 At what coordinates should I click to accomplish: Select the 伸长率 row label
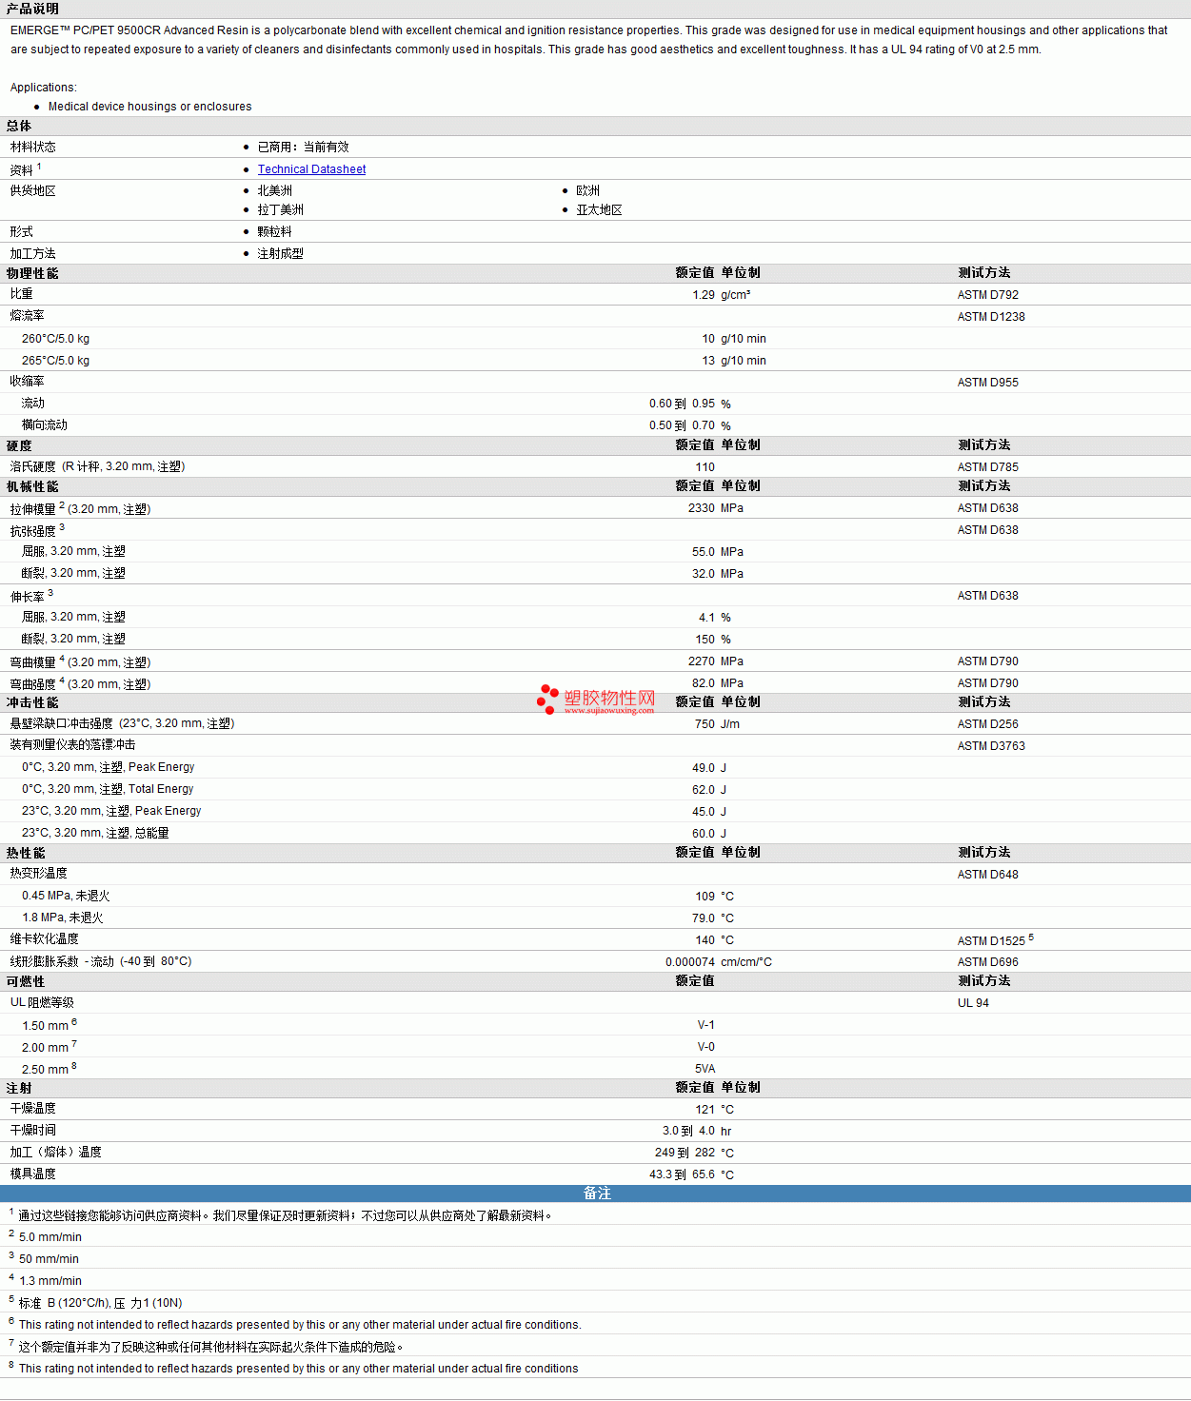tap(31, 596)
